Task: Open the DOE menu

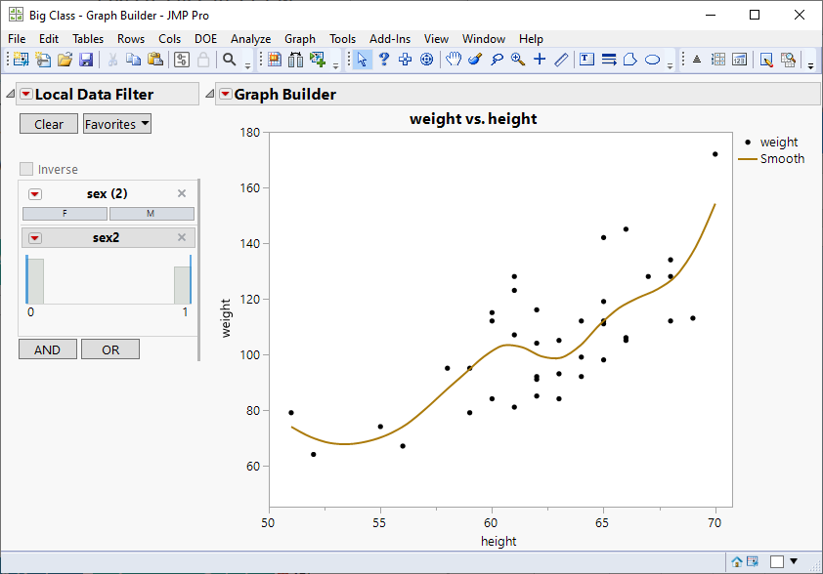Action: (x=205, y=39)
